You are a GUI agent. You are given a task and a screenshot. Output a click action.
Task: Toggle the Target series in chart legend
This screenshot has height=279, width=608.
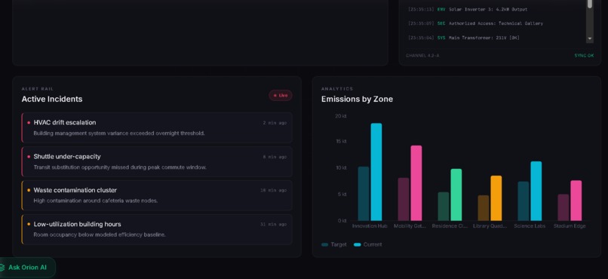click(334, 245)
